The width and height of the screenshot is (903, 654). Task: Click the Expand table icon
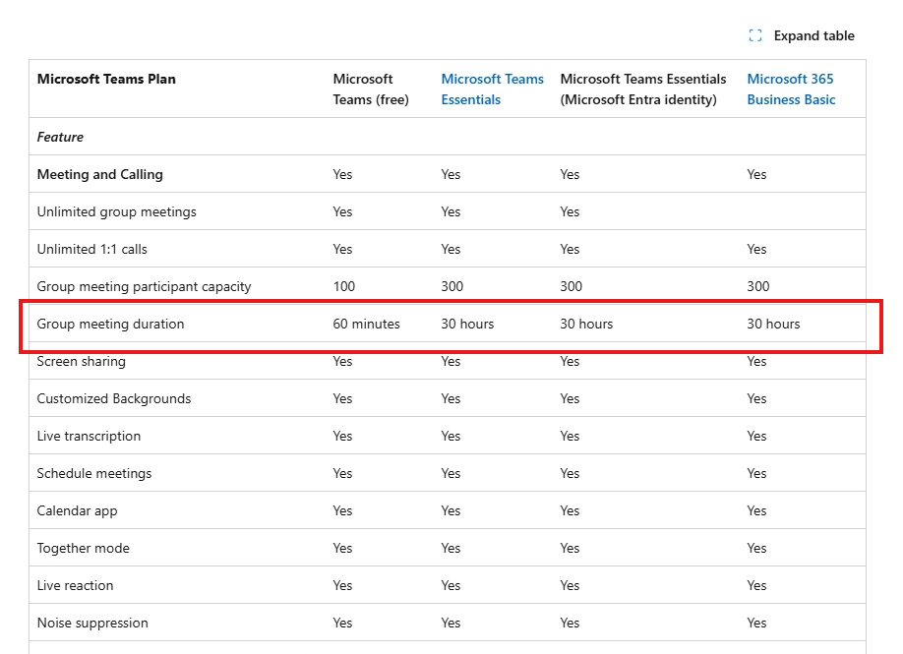pos(753,34)
